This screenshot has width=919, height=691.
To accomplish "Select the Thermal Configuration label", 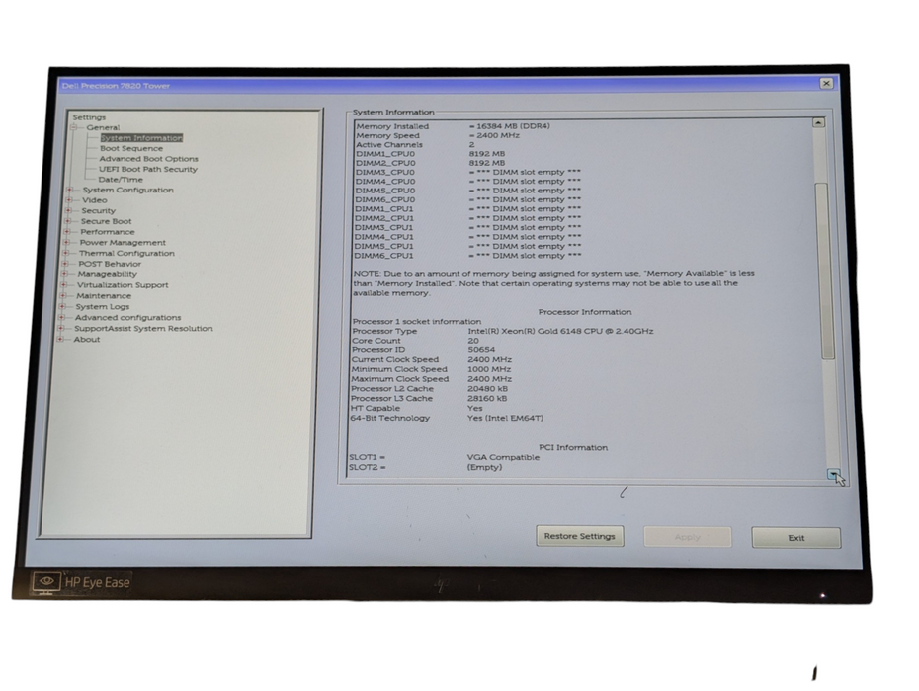I will point(126,253).
